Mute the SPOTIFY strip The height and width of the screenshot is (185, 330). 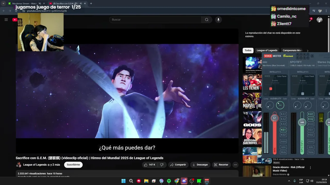[311, 152]
